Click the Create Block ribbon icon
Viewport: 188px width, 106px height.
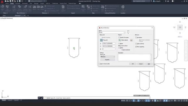click(14, 8)
